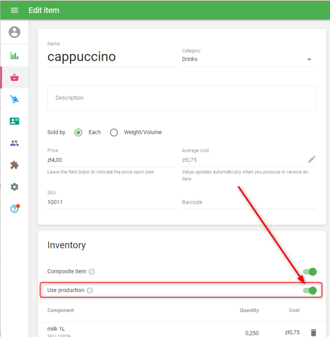Open Employees ID card icon
Image resolution: width=330 pixels, height=337 pixels.
(14, 121)
